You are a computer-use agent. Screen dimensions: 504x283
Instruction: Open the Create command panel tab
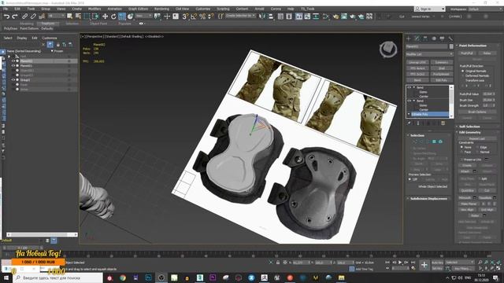tap(409, 39)
